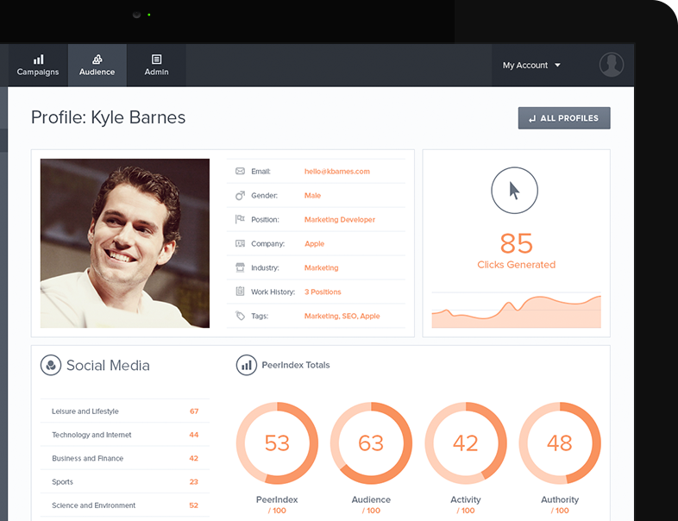Click the 85 clicks number

coord(517,243)
